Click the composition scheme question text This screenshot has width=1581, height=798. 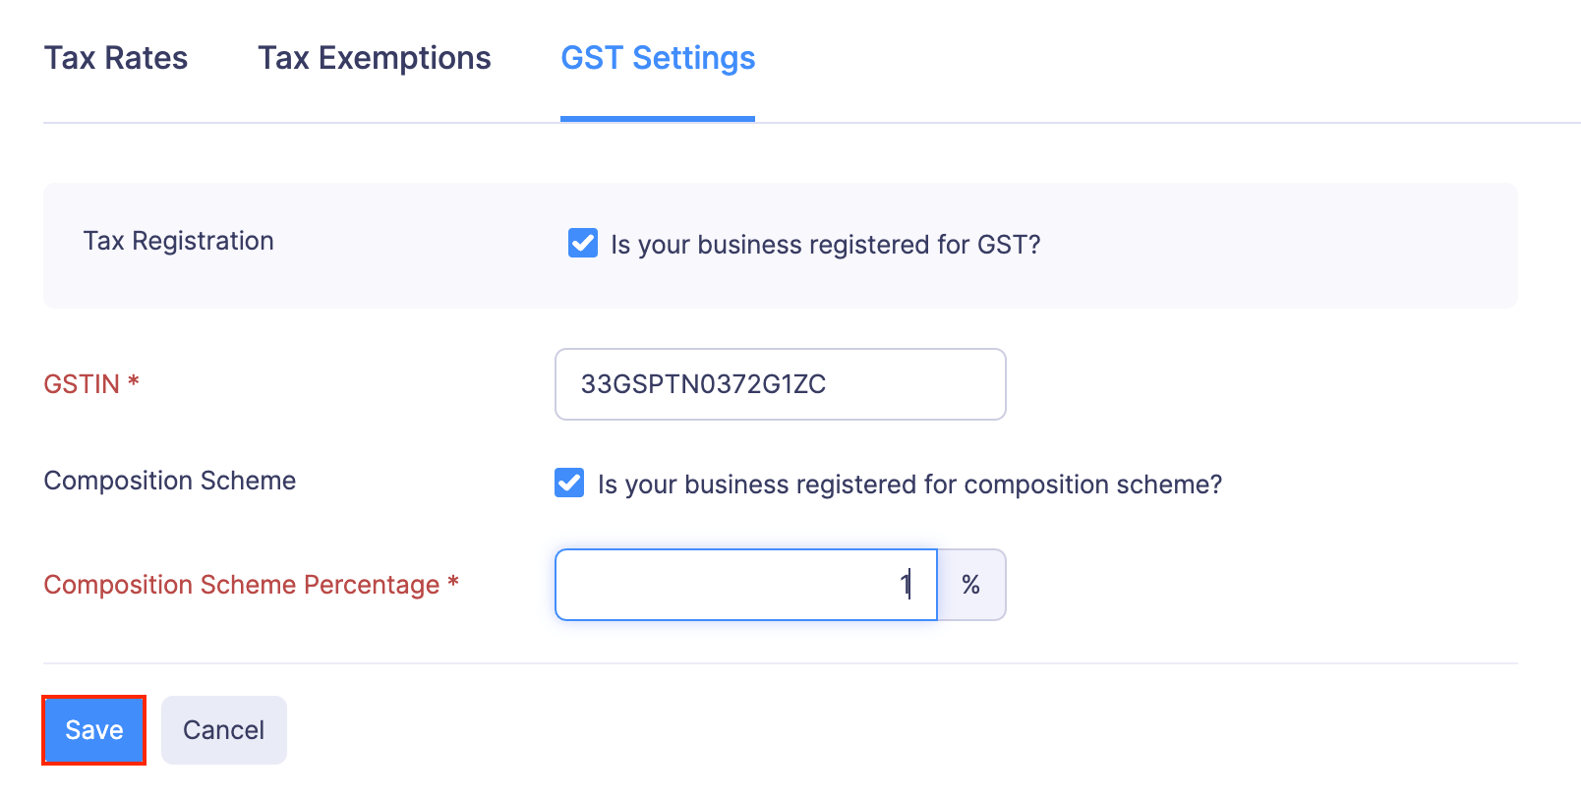911,484
